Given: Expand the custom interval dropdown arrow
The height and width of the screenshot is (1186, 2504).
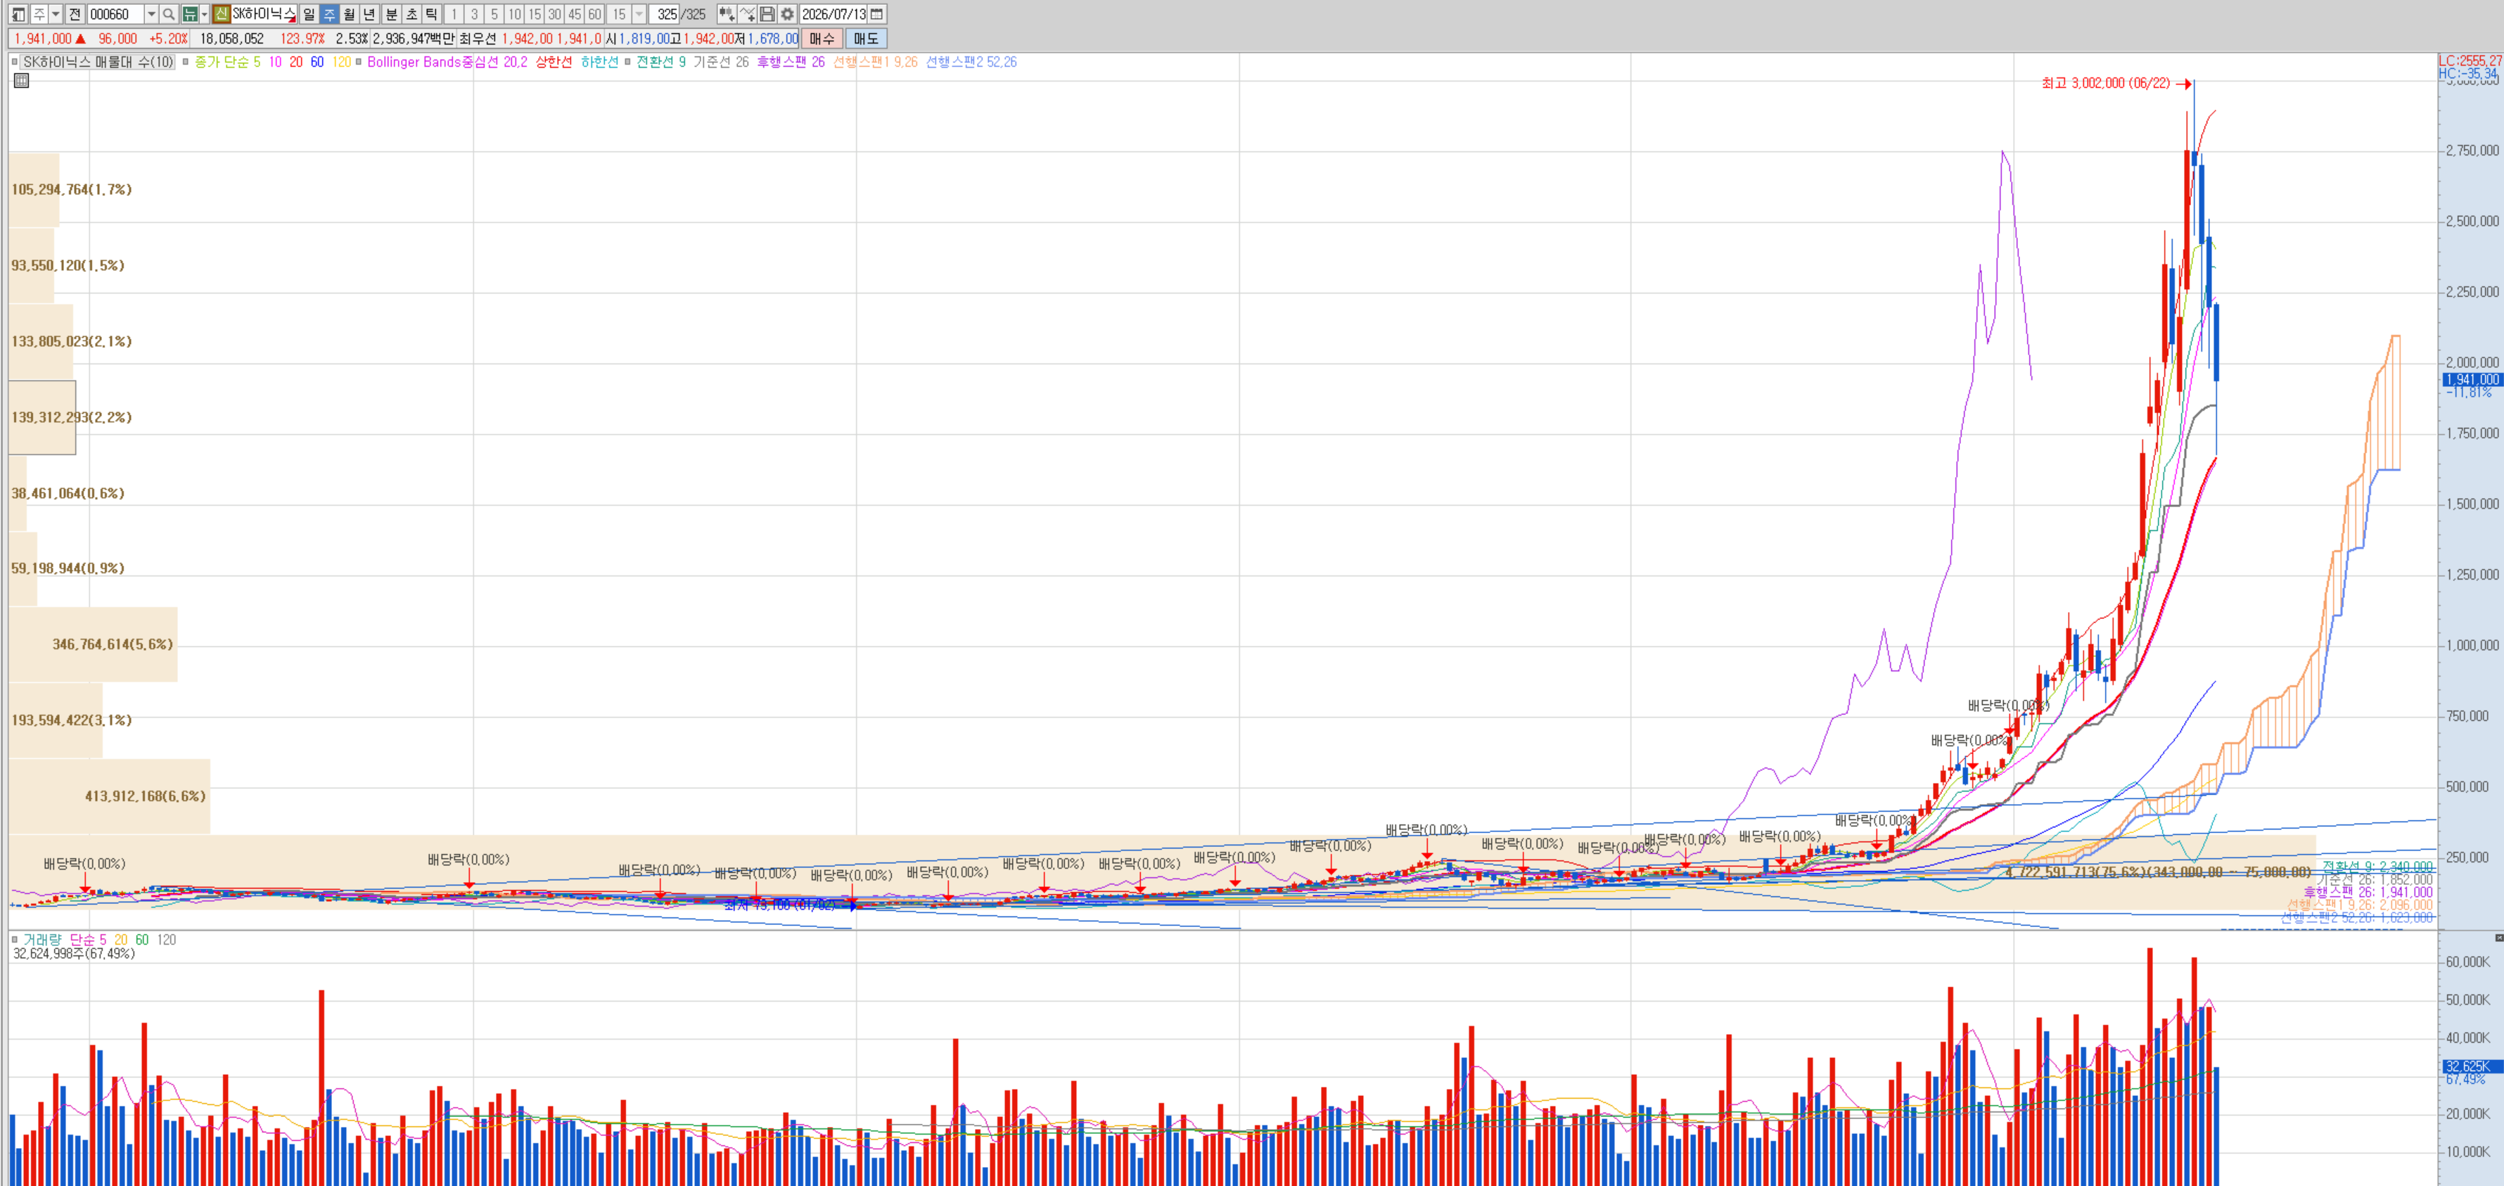Looking at the screenshot, I should pos(639,15).
